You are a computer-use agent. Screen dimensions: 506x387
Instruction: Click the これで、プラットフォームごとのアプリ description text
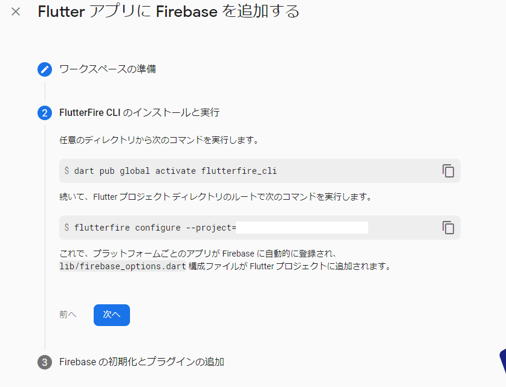coord(201,253)
